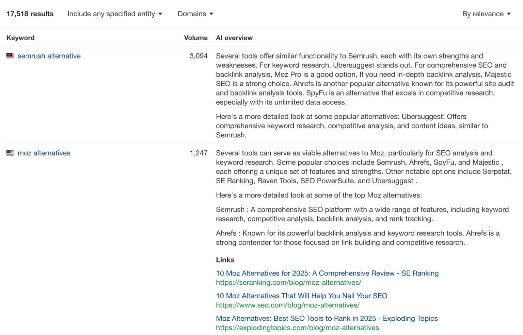This screenshot has width=523, height=335.
Task: Expand the Domains filter dropdown
Action: tap(195, 14)
